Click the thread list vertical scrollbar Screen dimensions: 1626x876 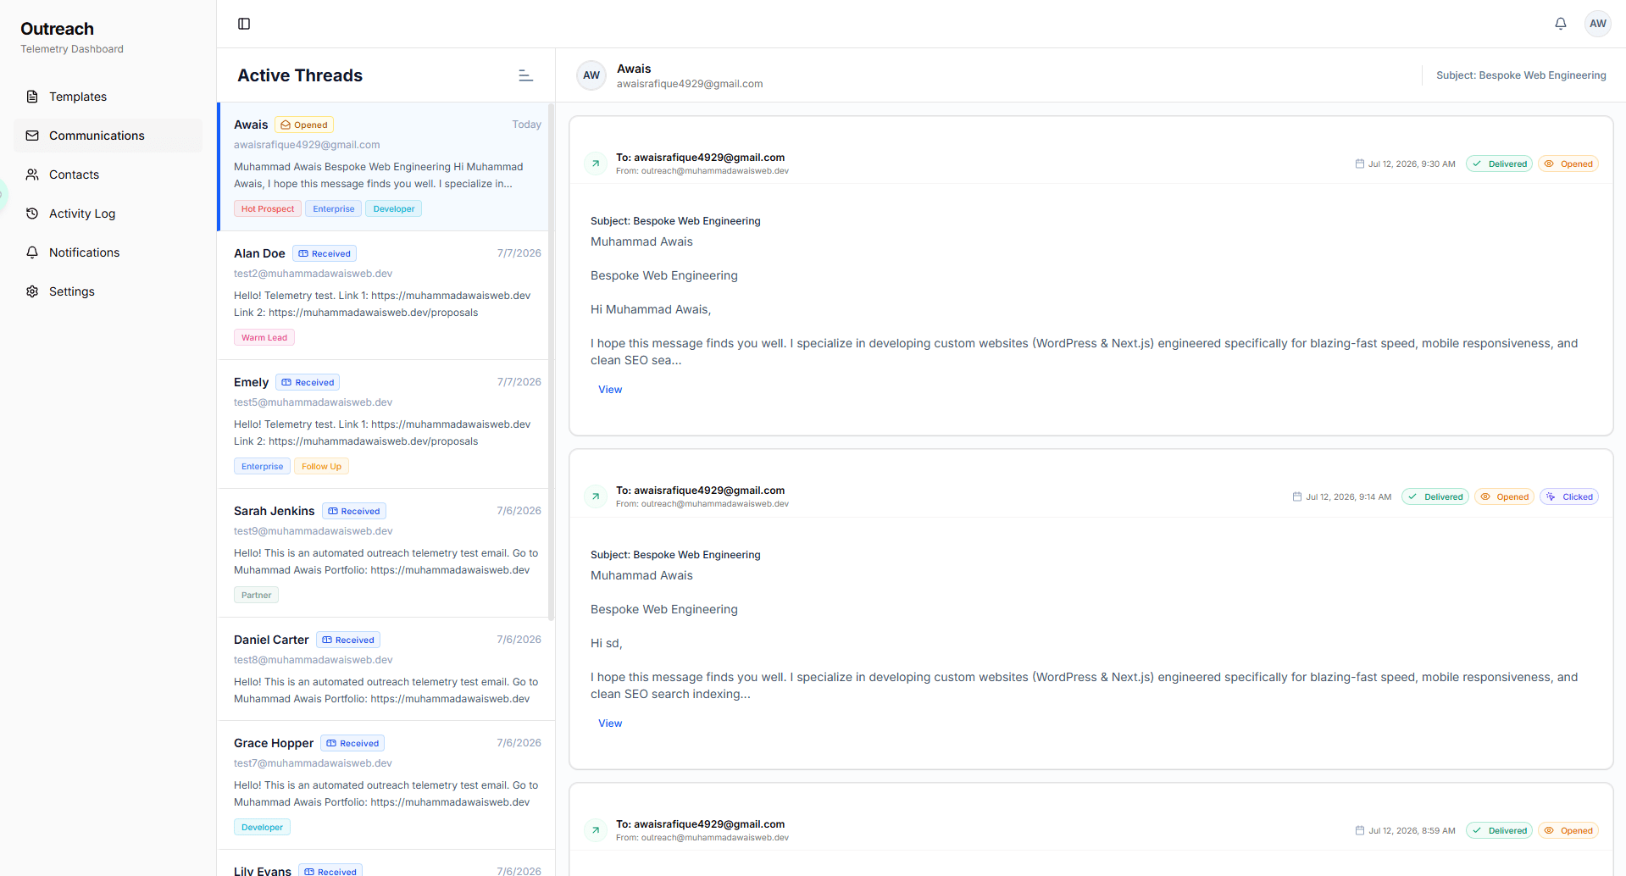[551, 362]
